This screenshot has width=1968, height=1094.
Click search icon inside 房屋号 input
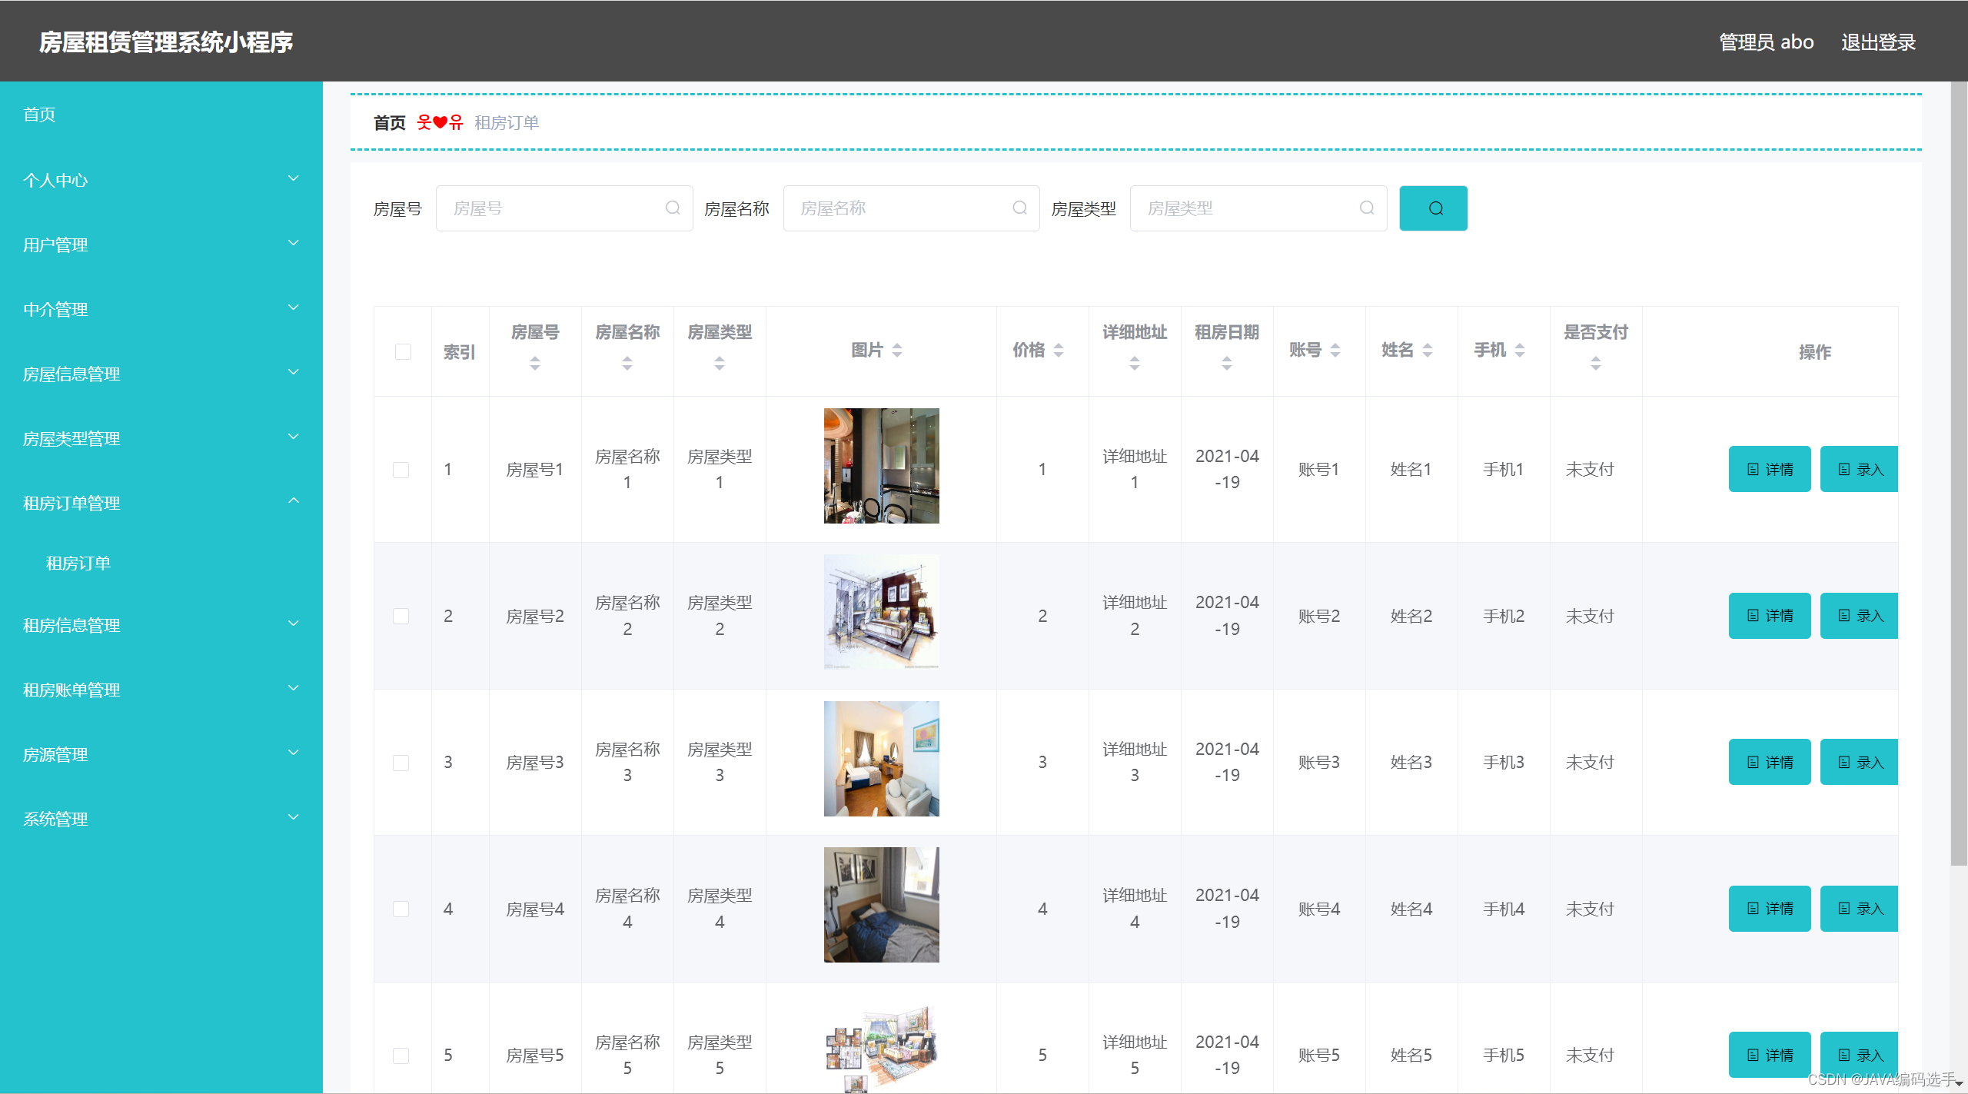click(673, 208)
